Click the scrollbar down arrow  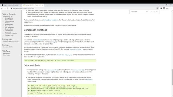click(x=172, y=96)
